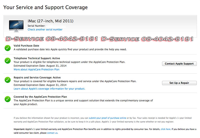200x138 pixels.
Task: Open the 'contact us' link
Action: 52,133
